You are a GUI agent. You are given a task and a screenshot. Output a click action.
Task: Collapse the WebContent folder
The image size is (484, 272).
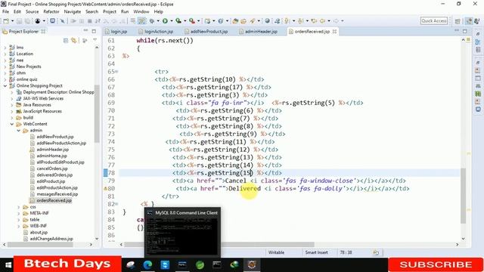click(12, 124)
